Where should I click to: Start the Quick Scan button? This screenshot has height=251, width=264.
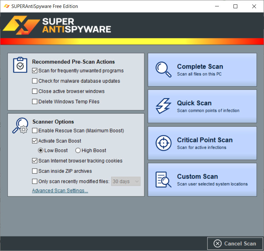click(x=202, y=106)
